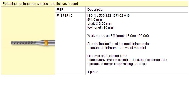
Task: Click the shaft-Ø 3.00 mm text
Action: (100, 24)
